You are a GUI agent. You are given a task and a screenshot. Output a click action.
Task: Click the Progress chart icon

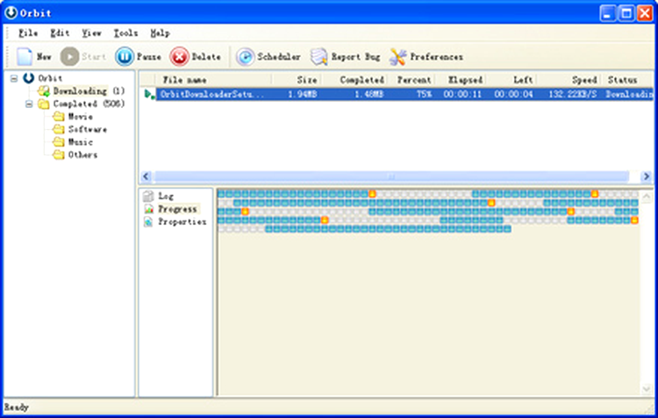pyautogui.click(x=148, y=209)
